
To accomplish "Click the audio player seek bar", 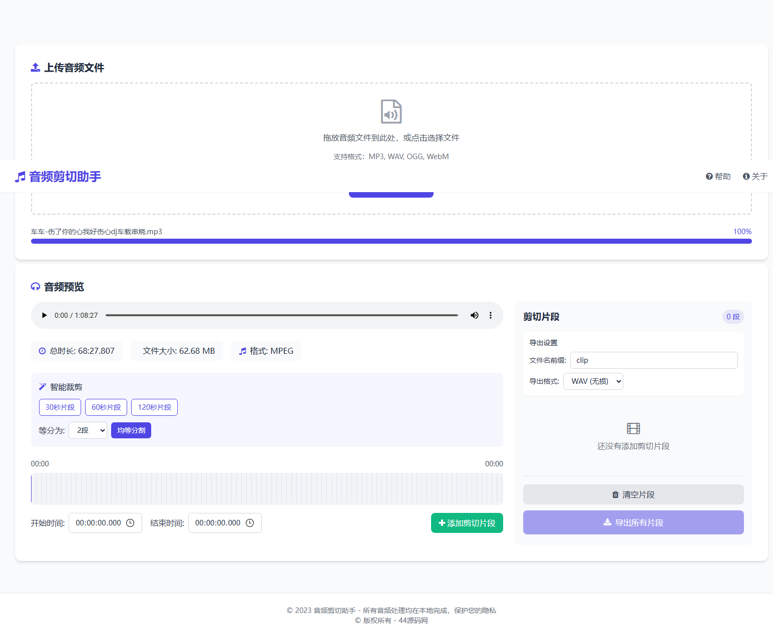I will pos(282,315).
